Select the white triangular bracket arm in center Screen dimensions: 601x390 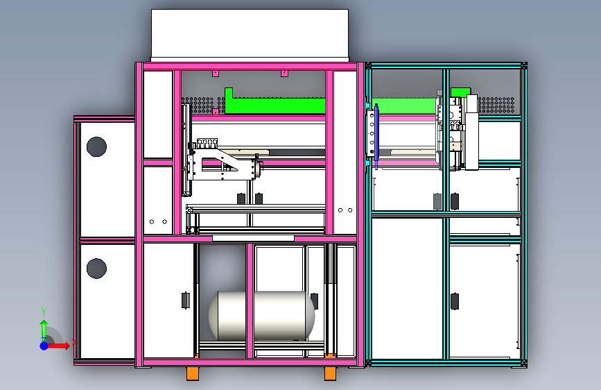point(224,164)
